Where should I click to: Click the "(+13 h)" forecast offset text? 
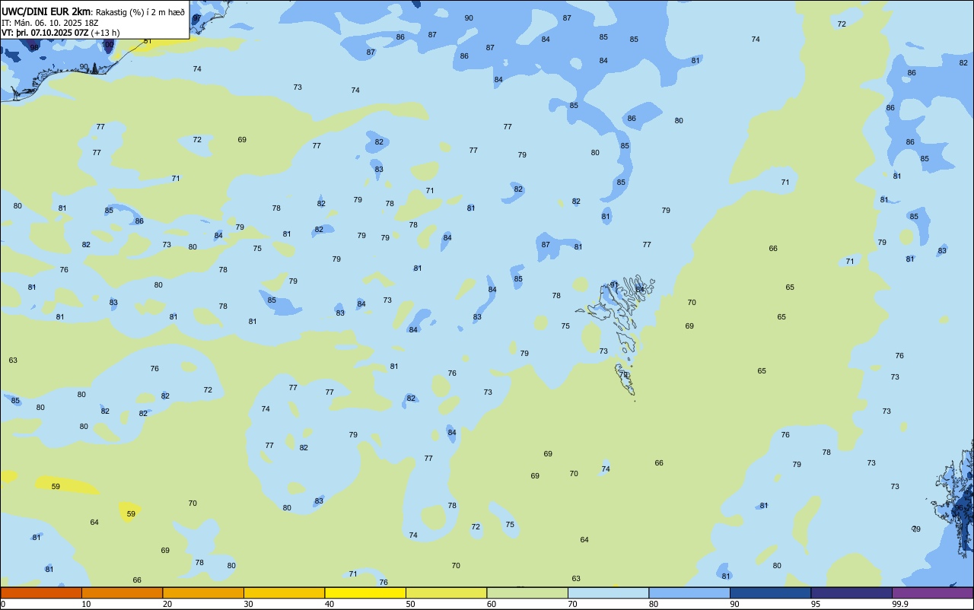105,33
